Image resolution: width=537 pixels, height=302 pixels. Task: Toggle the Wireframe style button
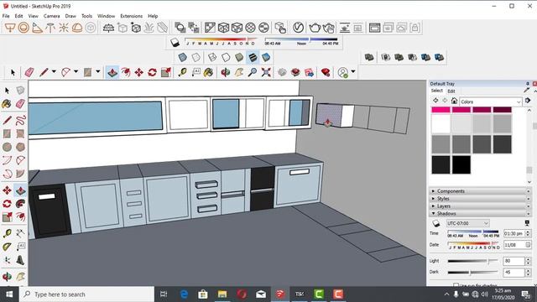click(212, 57)
